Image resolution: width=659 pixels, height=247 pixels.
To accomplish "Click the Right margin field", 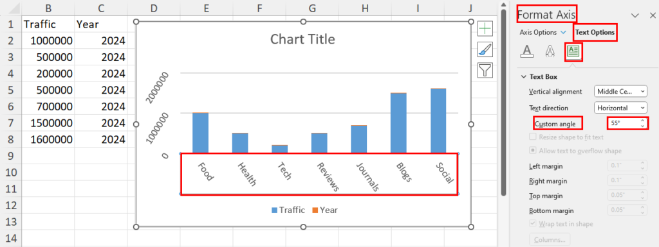I will tap(627, 181).
